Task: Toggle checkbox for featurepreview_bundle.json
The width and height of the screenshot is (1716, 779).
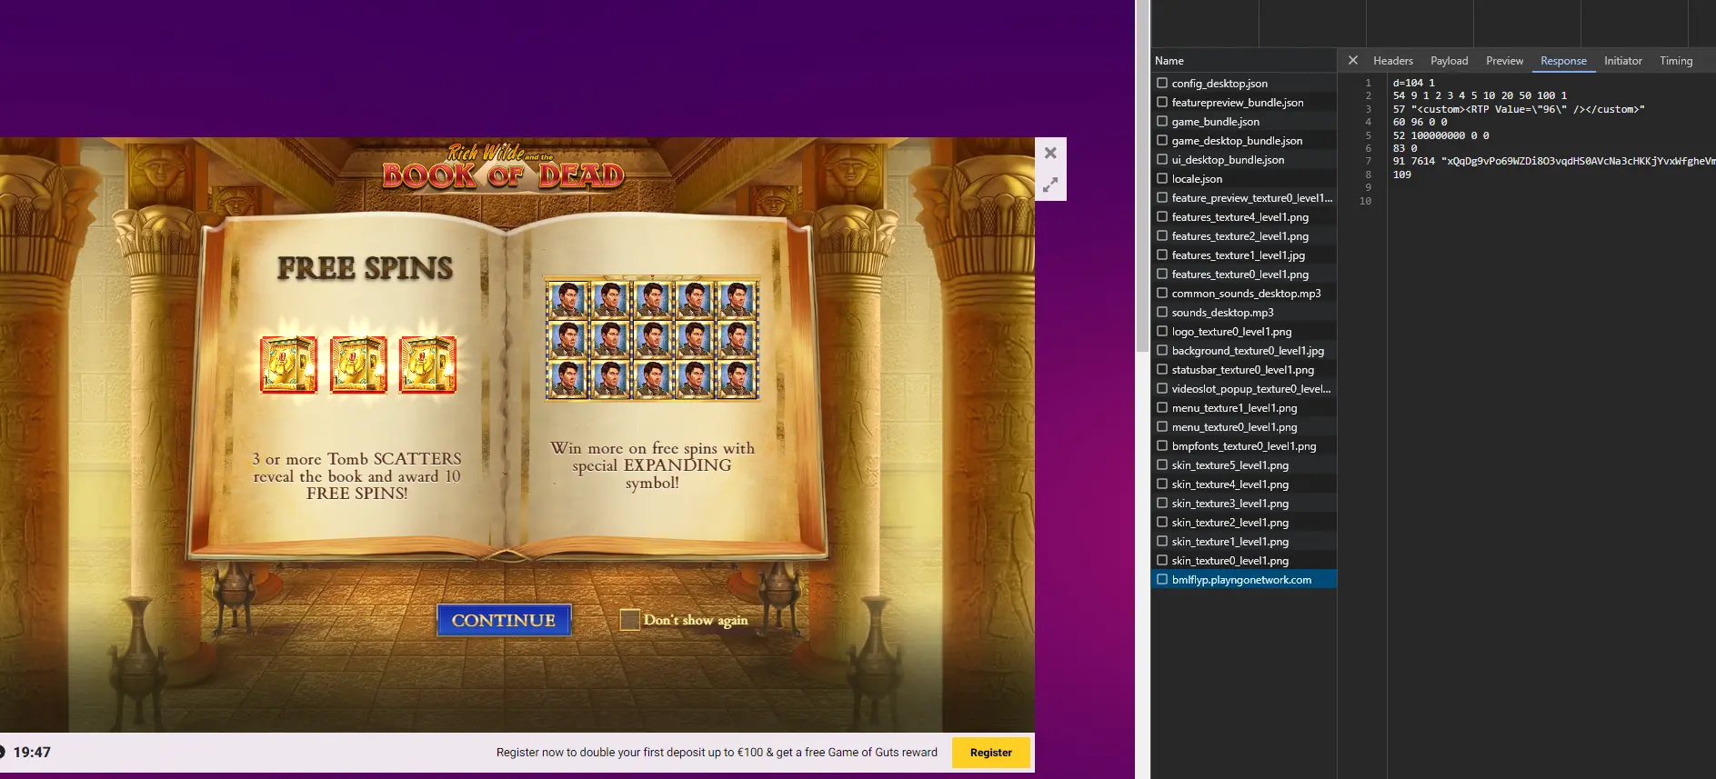Action: [x=1162, y=102]
